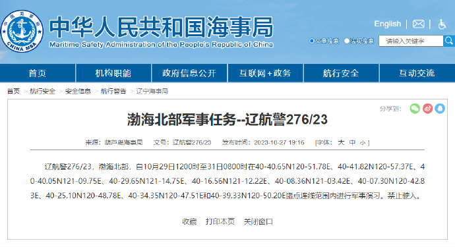Open the 互联网+政务 navigation menu
The image size is (455, 247).
pyautogui.click(x=265, y=73)
